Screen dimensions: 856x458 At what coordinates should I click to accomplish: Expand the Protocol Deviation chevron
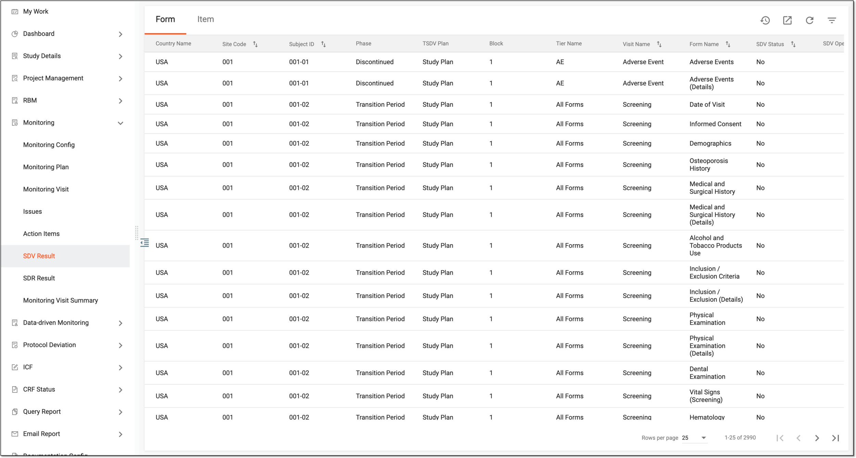tap(121, 345)
